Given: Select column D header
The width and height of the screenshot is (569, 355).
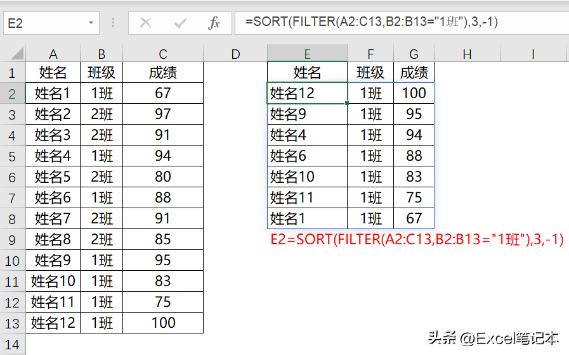Looking at the screenshot, I should 235,54.
